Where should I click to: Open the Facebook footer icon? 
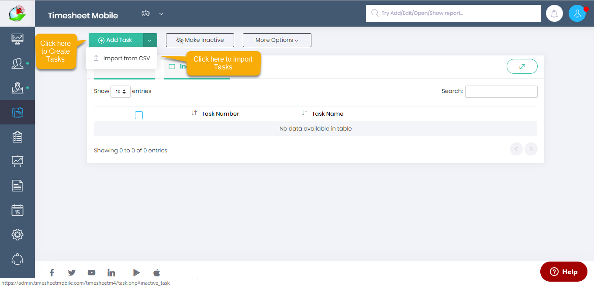pos(52,273)
